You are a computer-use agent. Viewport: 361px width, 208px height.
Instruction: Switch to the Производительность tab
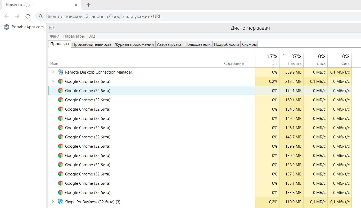coord(92,44)
